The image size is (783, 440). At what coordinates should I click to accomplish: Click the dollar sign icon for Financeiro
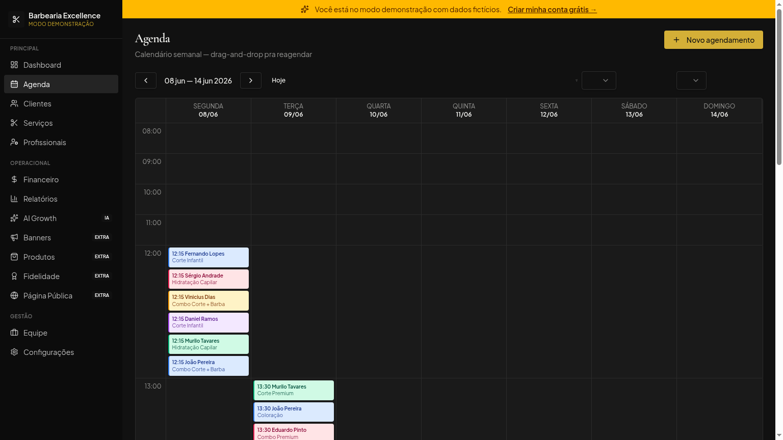14,179
